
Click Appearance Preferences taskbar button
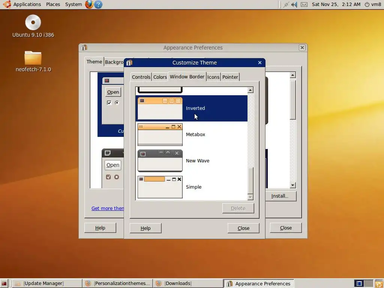point(259,283)
